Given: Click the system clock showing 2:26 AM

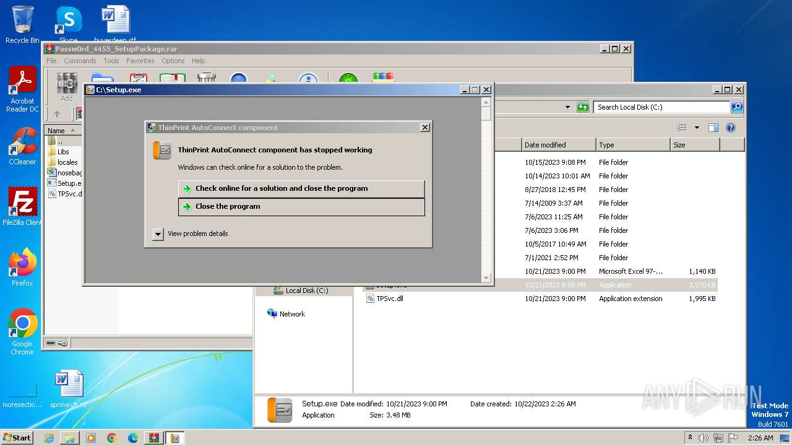Looking at the screenshot, I should (760, 438).
